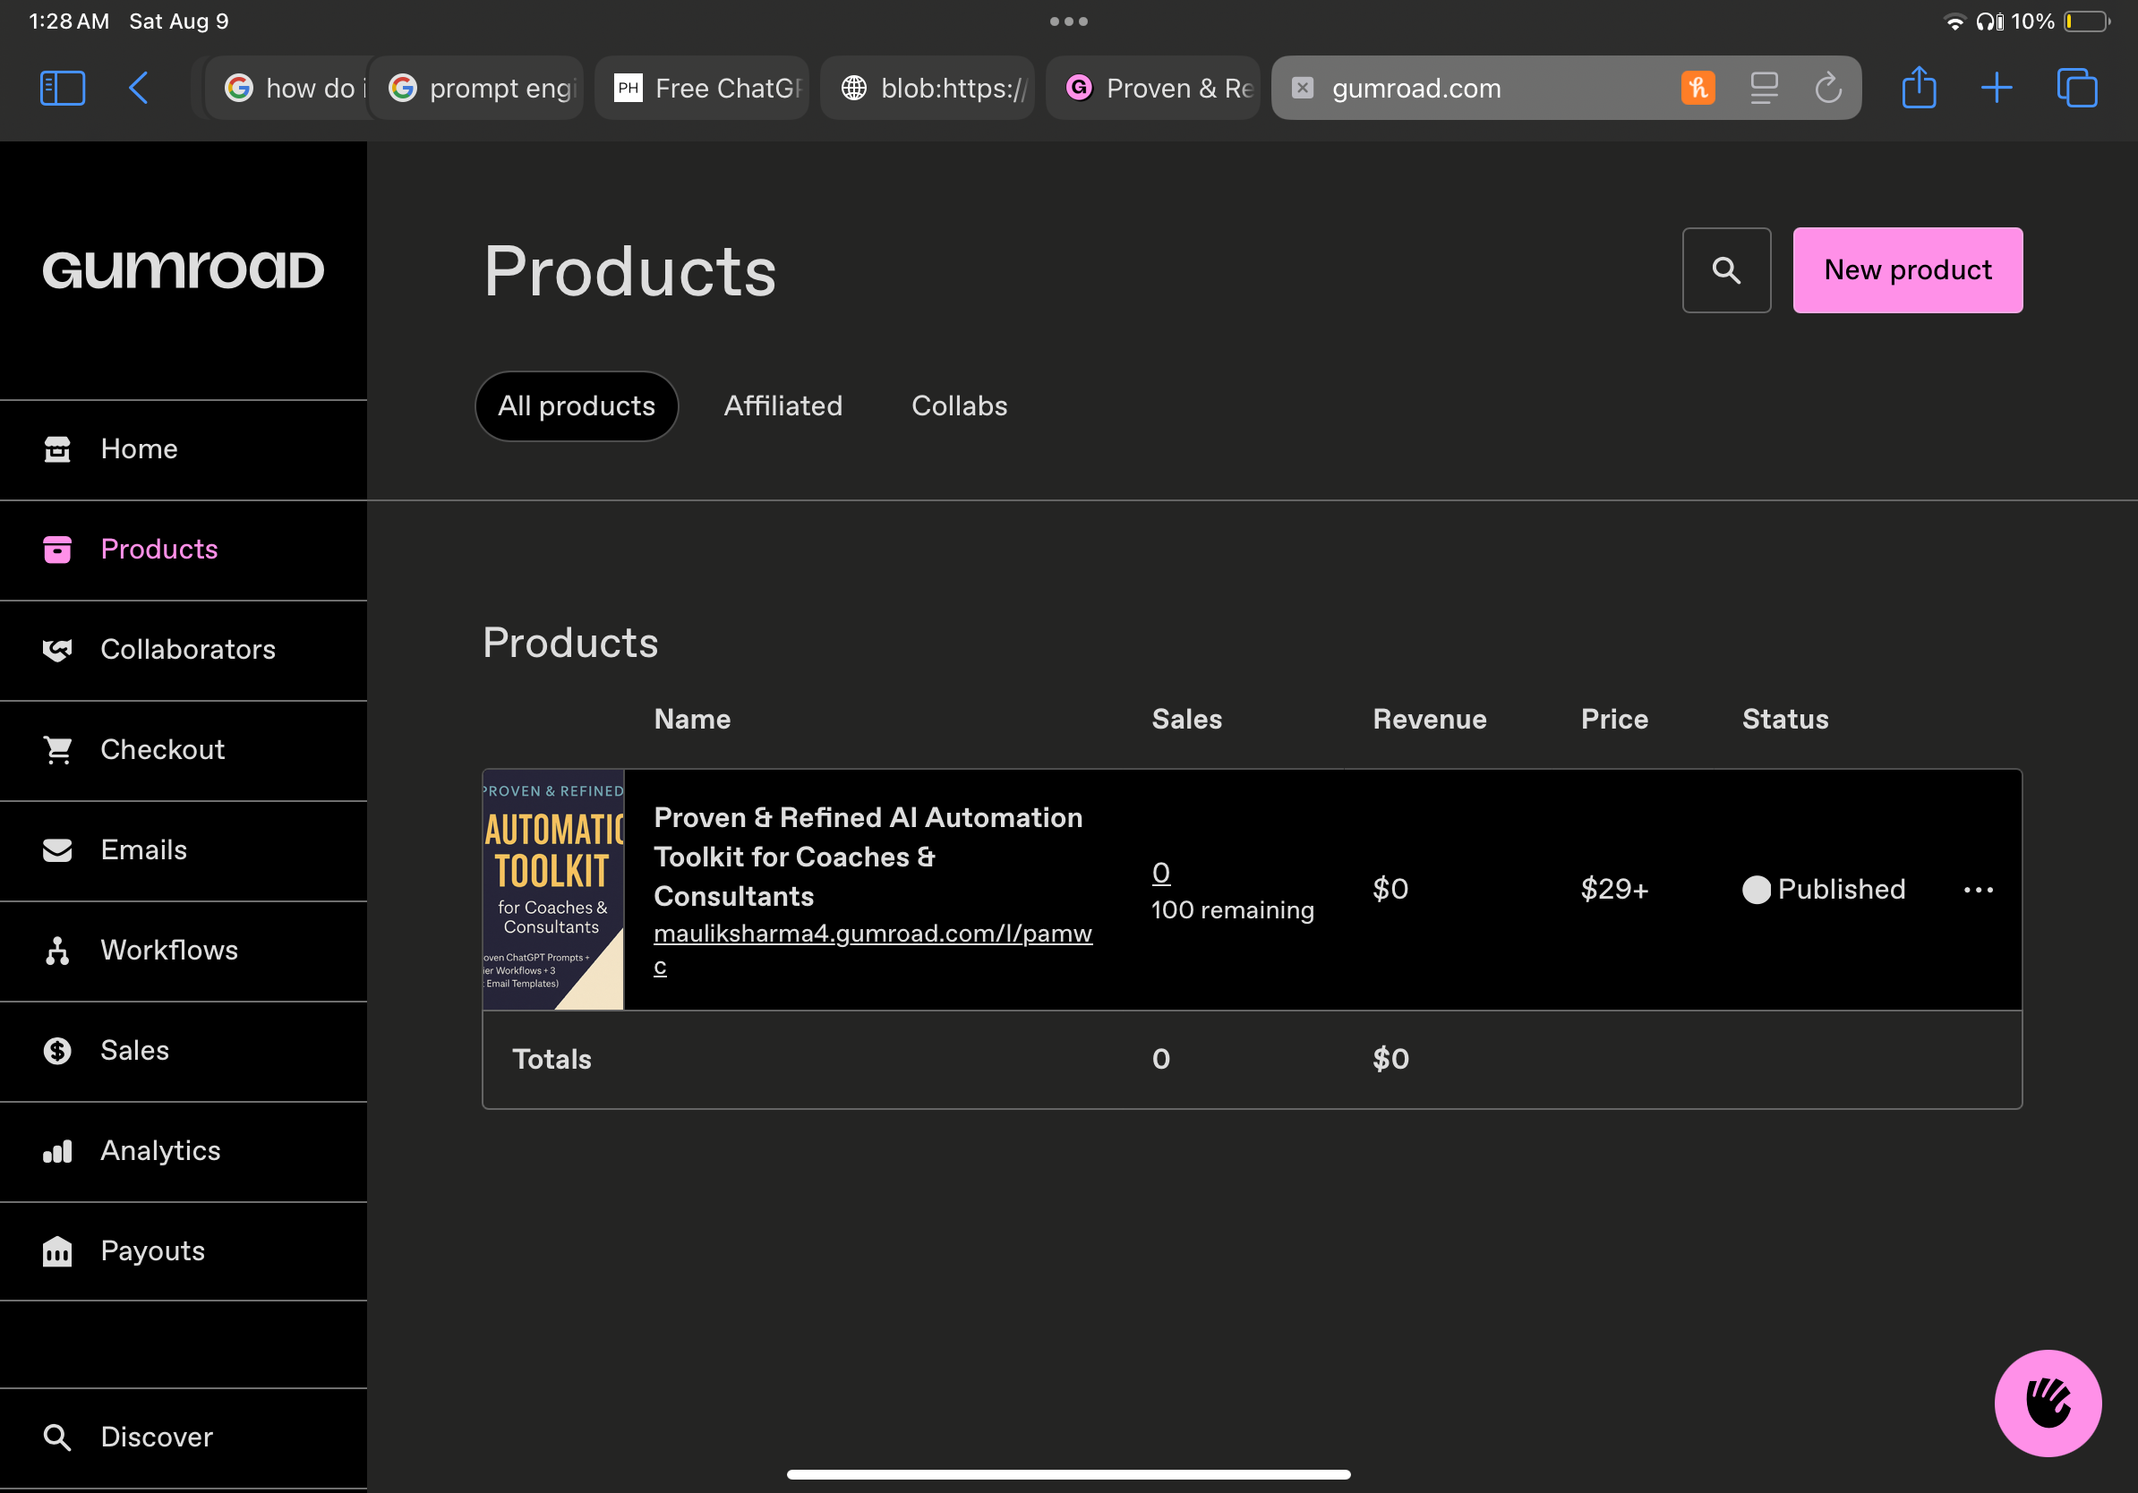
Task: Open the Proven & Refined AI Automation Toolkit title
Action: (x=868, y=857)
